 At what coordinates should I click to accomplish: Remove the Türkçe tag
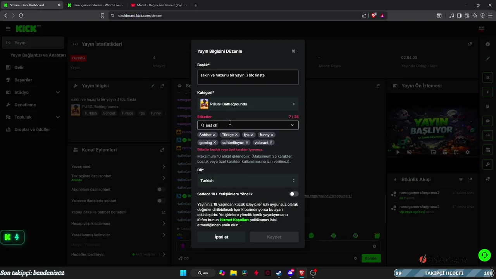pyautogui.click(x=236, y=135)
